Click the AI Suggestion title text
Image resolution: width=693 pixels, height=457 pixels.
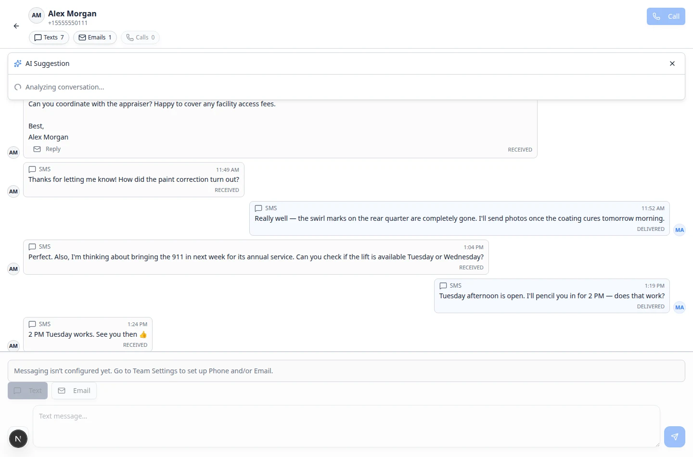[47, 63]
